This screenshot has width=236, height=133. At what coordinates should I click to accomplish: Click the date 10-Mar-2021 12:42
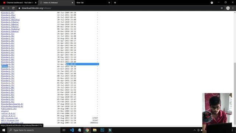tap(66, 95)
